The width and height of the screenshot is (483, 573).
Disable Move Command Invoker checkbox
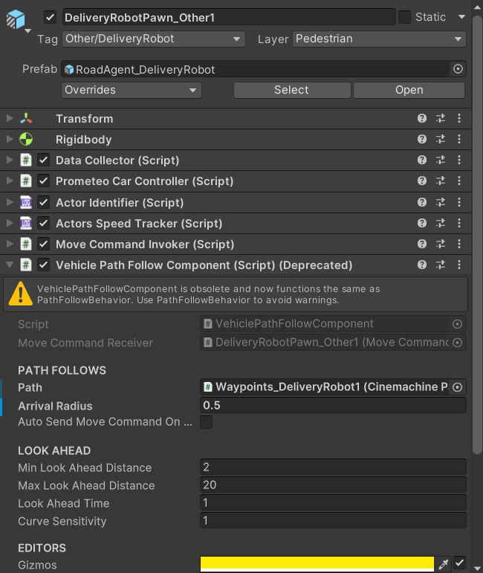[x=44, y=244]
